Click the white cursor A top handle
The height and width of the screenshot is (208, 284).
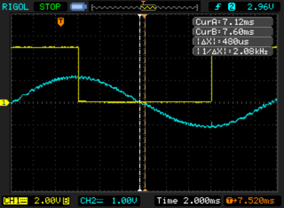click(140, 16)
